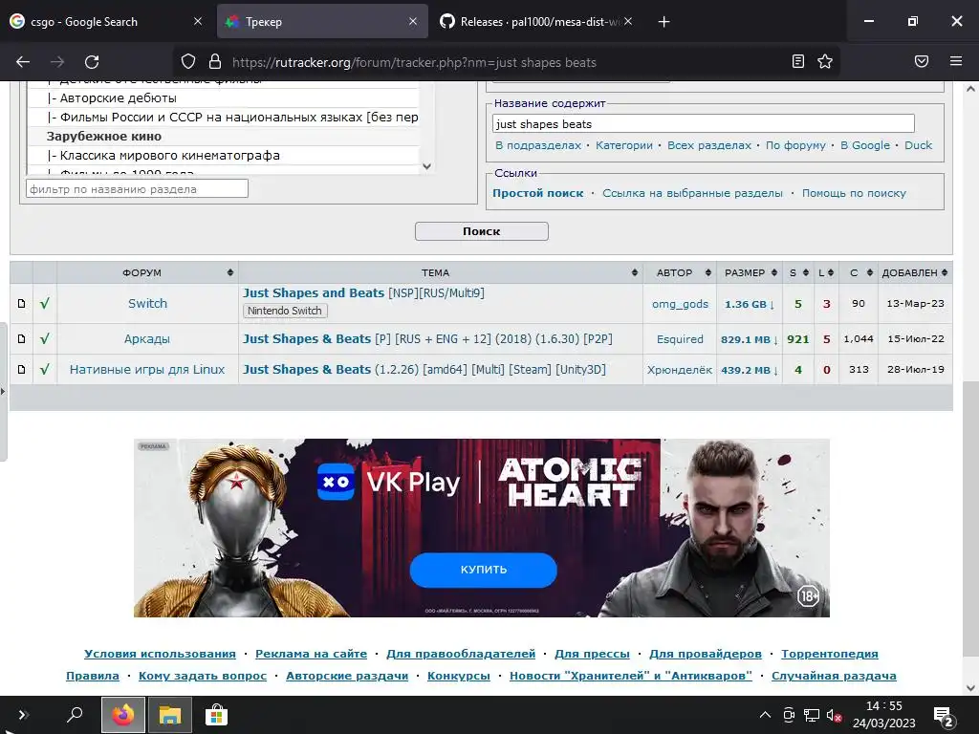Close the Трекер tab
Image resolution: width=979 pixels, height=734 pixels.
[x=413, y=21]
